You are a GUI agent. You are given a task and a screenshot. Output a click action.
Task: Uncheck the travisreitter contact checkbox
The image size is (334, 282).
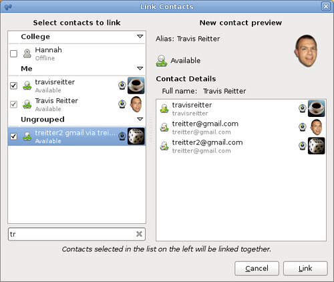(x=13, y=86)
